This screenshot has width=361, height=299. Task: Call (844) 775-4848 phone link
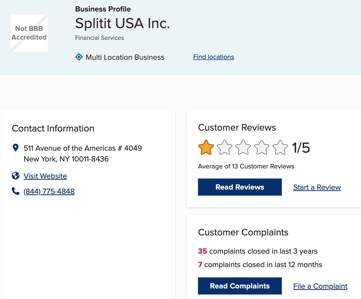(x=49, y=191)
